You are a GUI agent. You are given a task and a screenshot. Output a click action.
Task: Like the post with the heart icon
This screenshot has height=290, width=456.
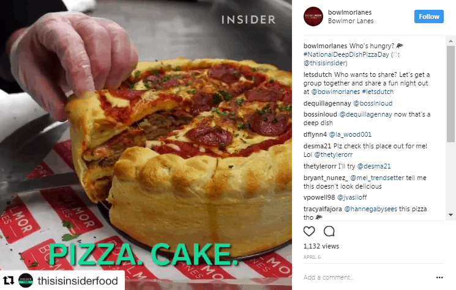tap(309, 231)
